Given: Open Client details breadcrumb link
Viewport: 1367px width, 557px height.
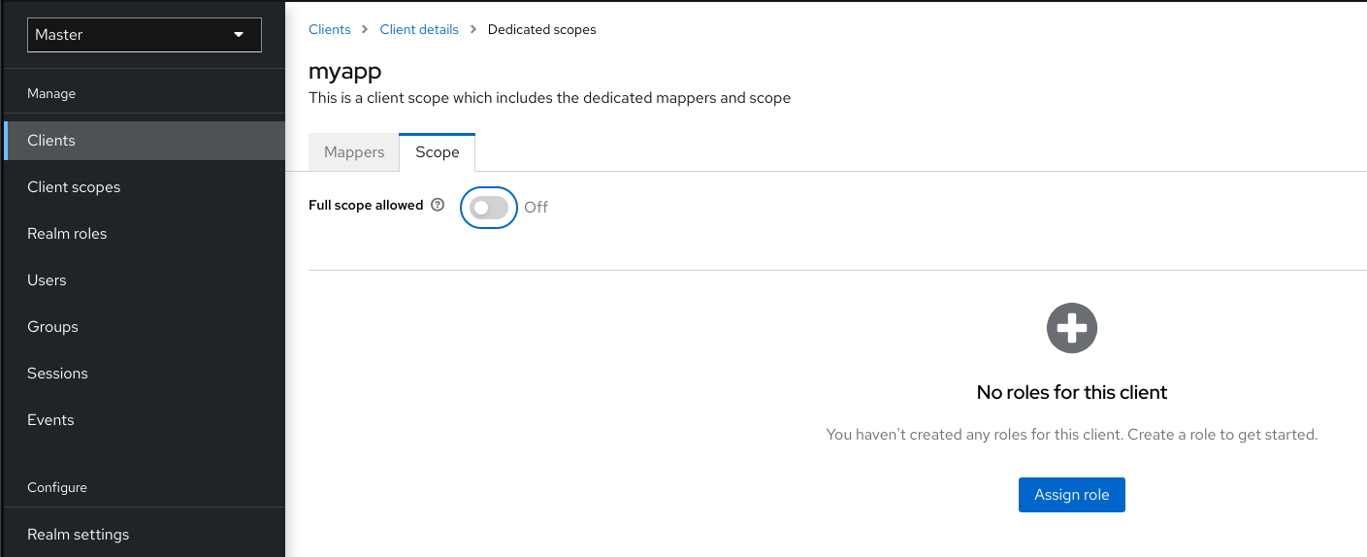Looking at the screenshot, I should click(419, 29).
